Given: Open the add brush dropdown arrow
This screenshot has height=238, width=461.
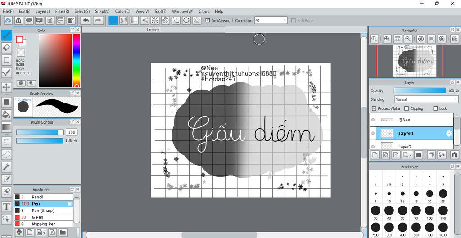Looking at the screenshot, I should 44,233.
